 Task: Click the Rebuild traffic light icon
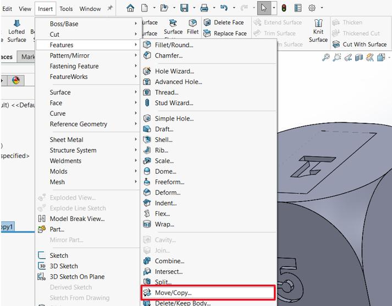(x=284, y=8)
